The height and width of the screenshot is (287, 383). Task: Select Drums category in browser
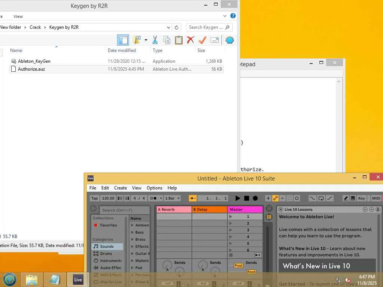point(107,254)
